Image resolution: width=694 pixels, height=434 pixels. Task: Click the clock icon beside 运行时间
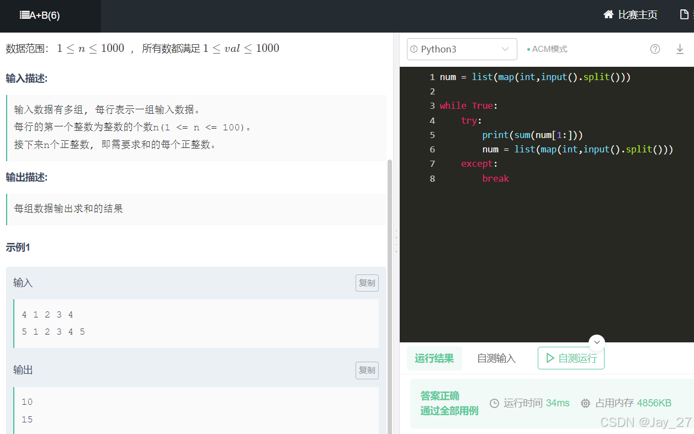(494, 404)
